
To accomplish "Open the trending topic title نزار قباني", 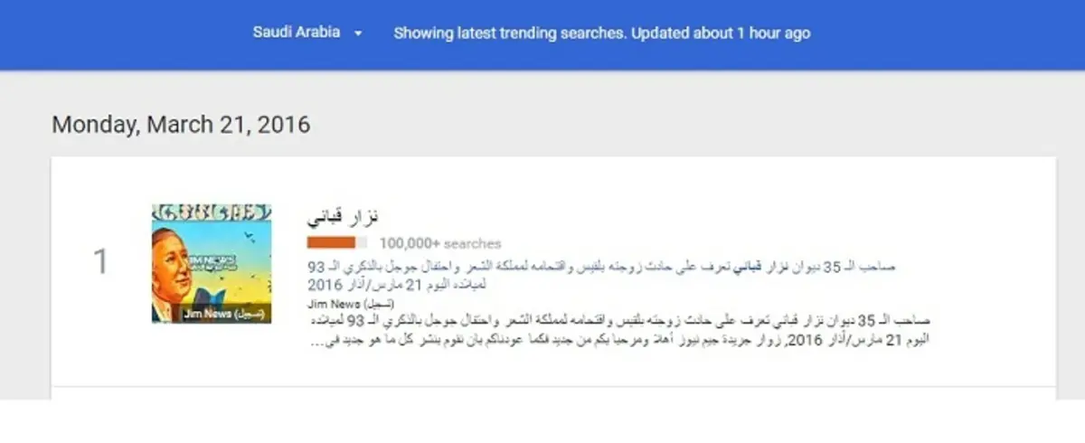I will pyautogui.click(x=342, y=217).
